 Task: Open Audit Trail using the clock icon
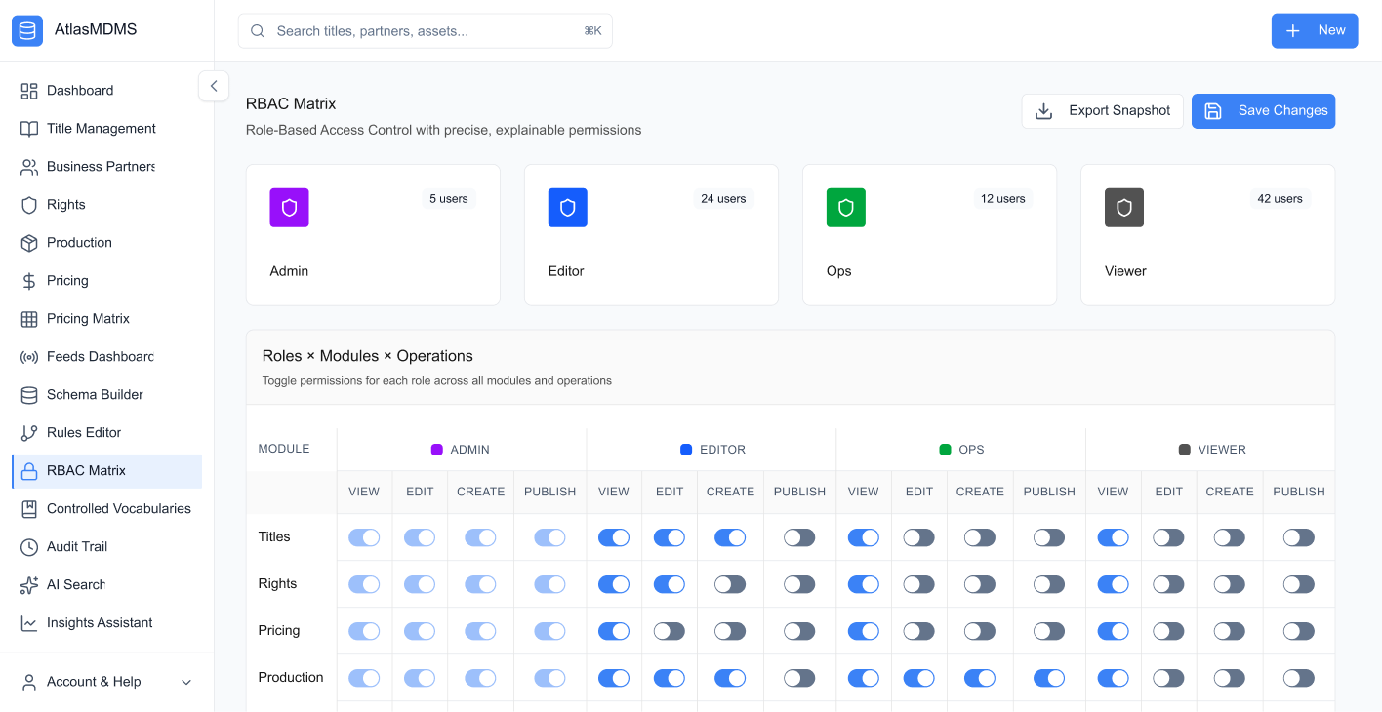click(30, 546)
